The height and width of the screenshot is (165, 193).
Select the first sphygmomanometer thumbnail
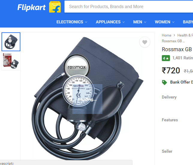(x=11, y=42)
